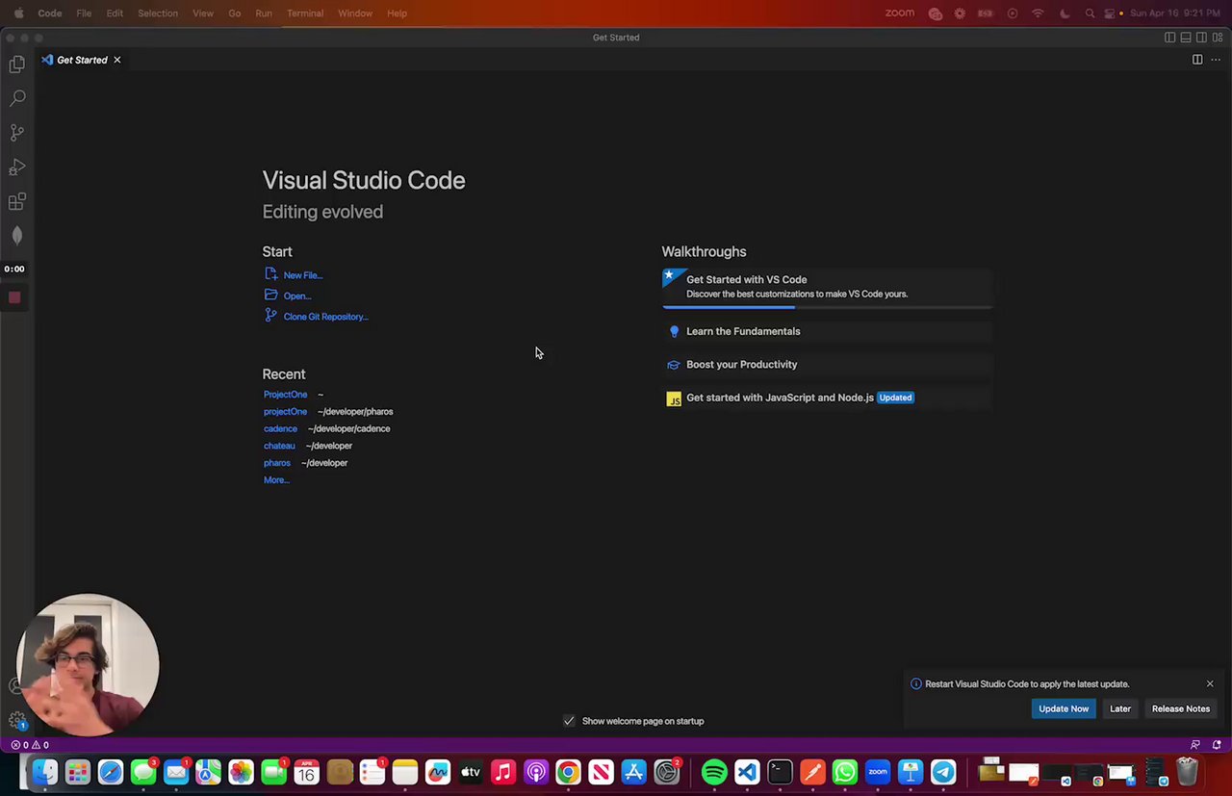Open the recent chateau folder
The height and width of the screenshot is (796, 1232).
(x=279, y=447)
